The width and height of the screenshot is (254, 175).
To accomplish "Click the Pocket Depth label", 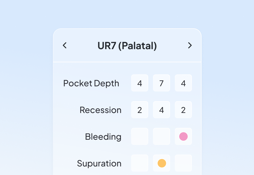I will pyautogui.click(x=91, y=83).
